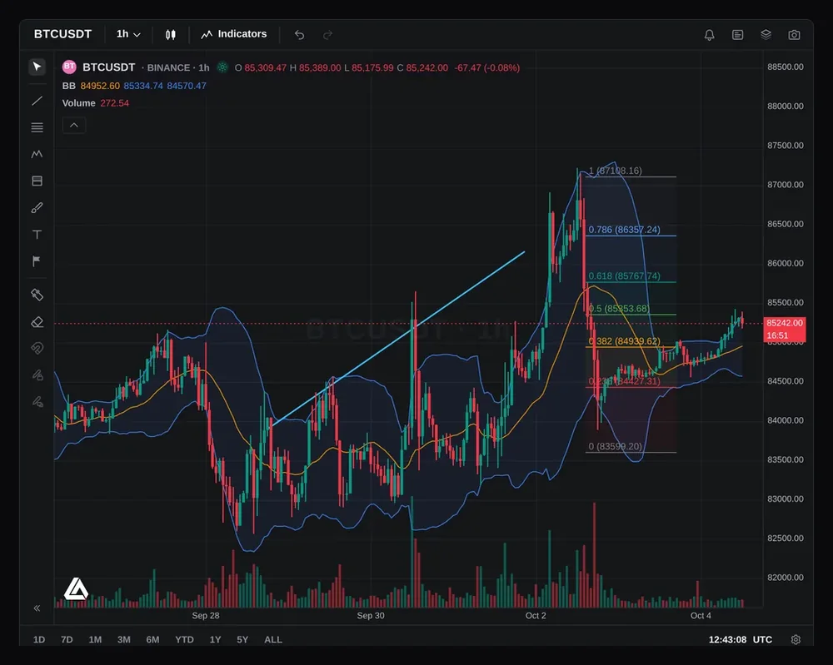Select the 1M range tab
The width and height of the screenshot is (833, 665).
pos(95,639)
